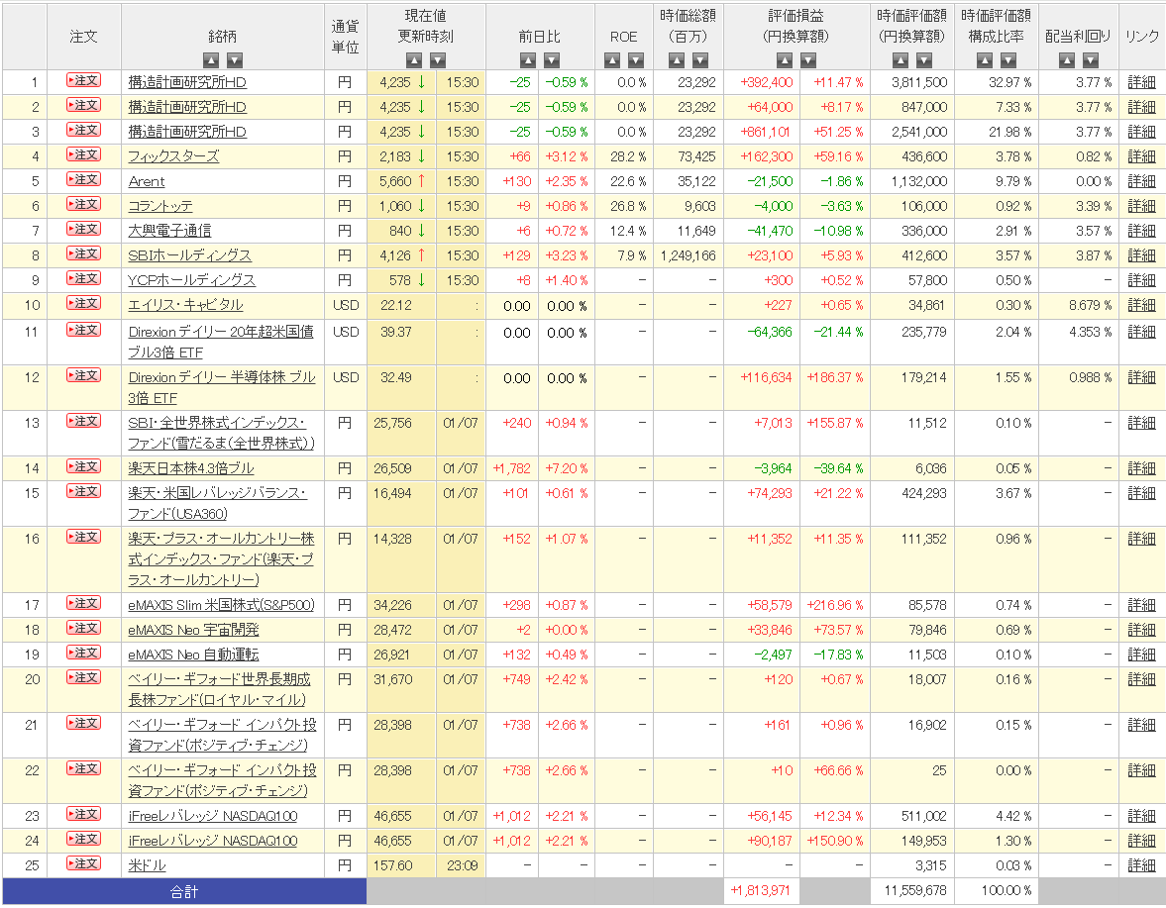Open eMAXIS Slim 米国株式(S&P500) link
Image resolution: width=1166 pixels, height=908 pixels.
pyautogui.click(x=222, y=606)
